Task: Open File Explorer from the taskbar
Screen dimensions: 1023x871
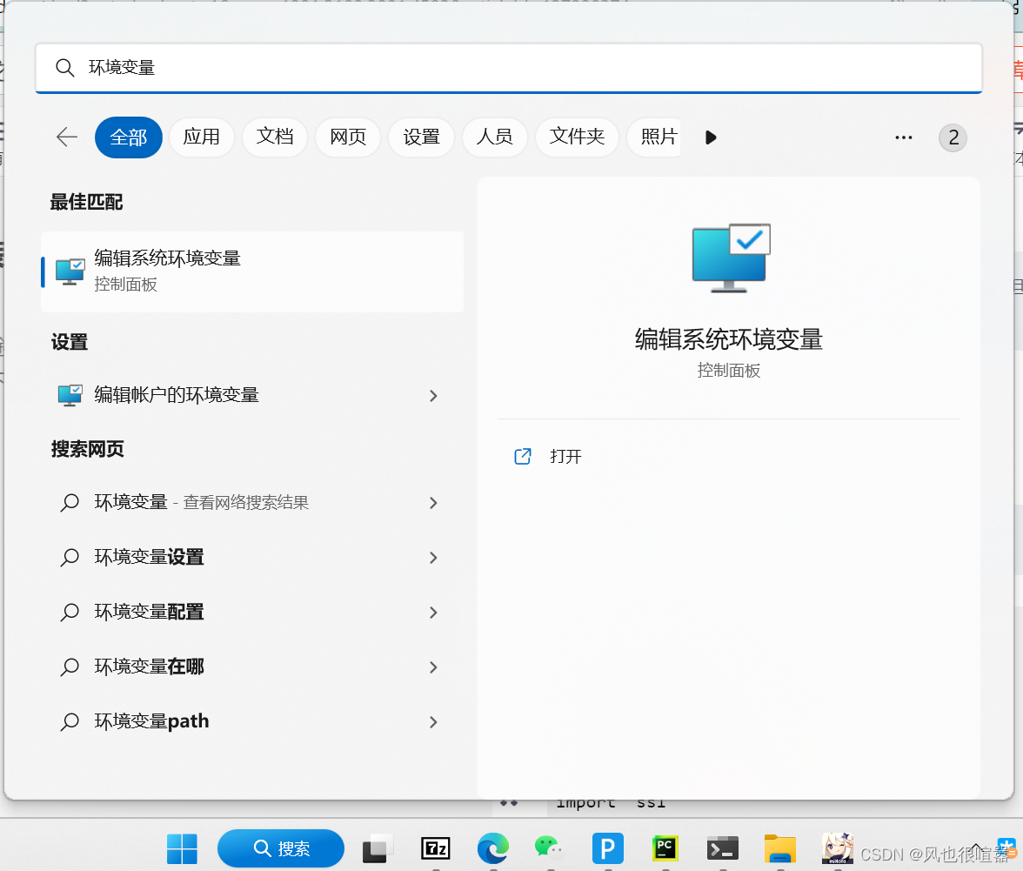Action: click(x=779, y=850)
